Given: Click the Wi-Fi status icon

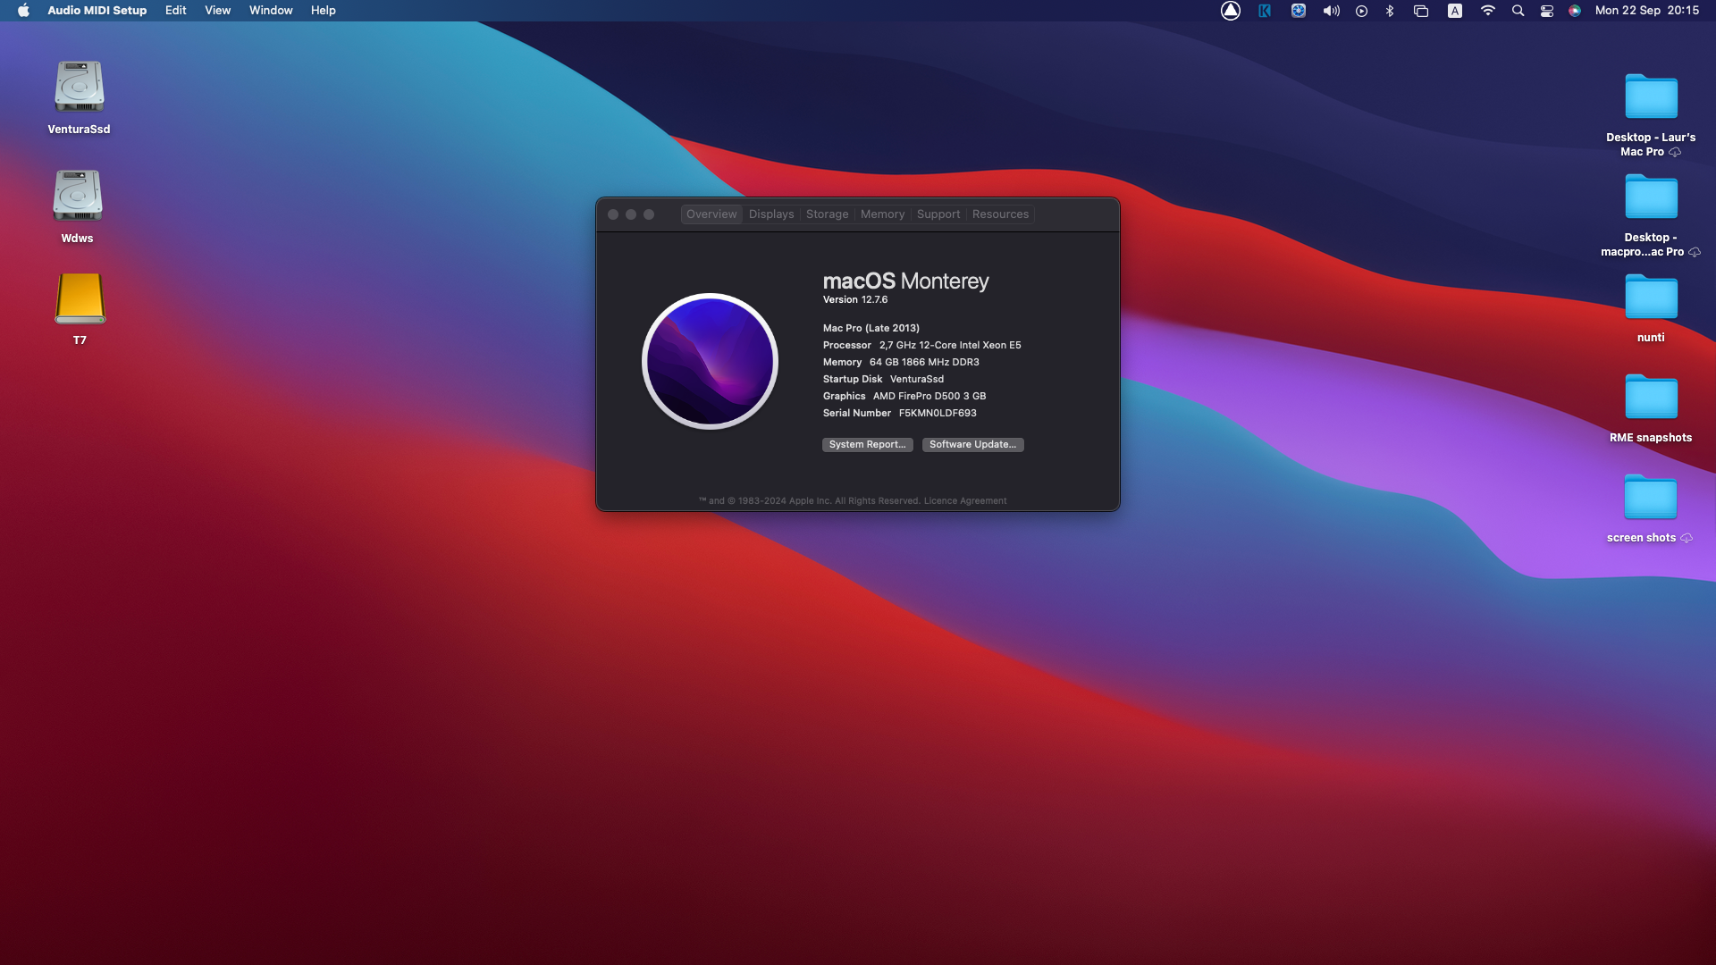Looking at the screenshot, I should point(1487,11).
